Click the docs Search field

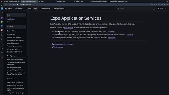click(x=136, y=9)
